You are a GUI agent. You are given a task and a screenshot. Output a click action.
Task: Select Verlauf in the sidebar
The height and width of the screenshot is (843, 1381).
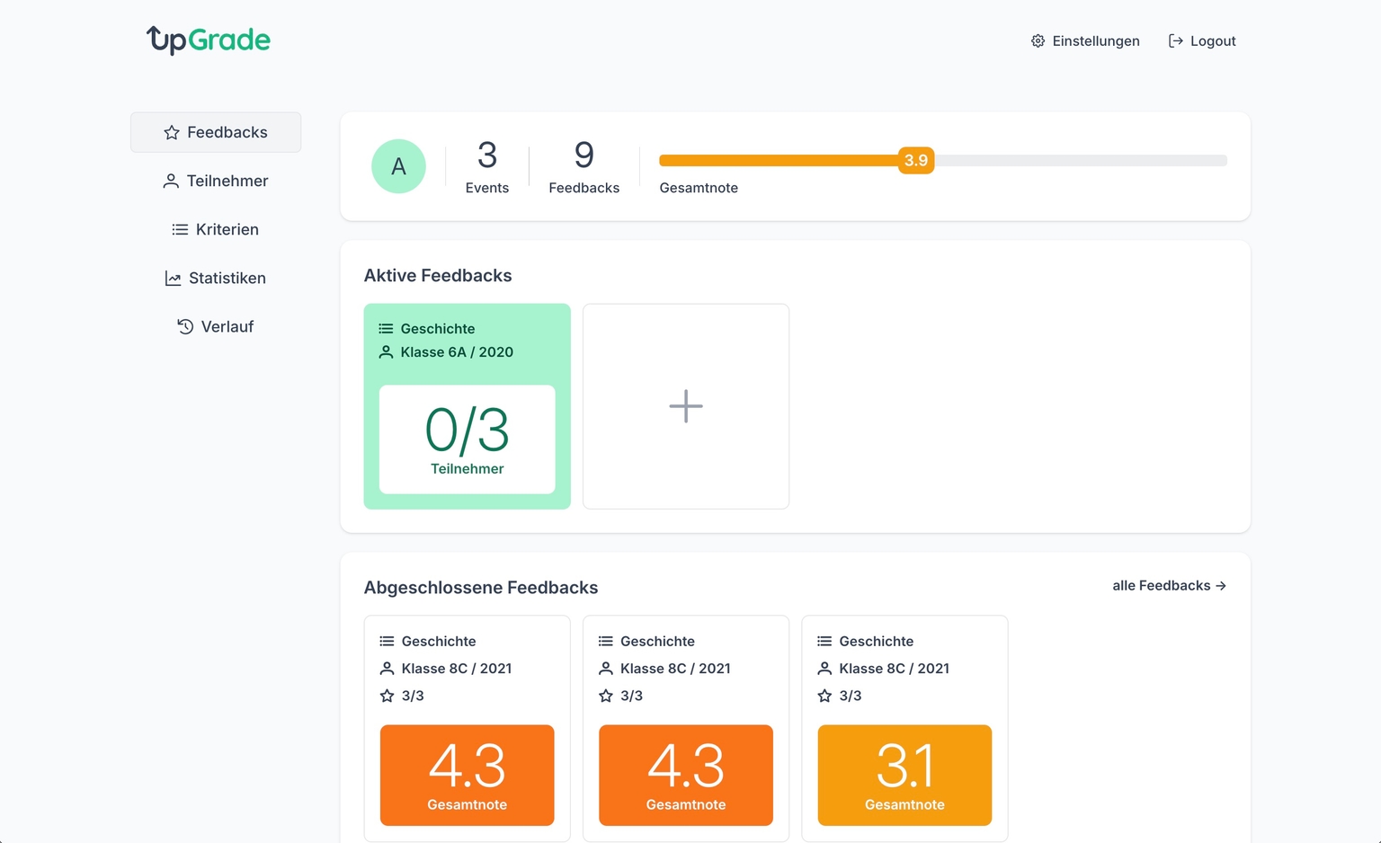click(216, 326)
